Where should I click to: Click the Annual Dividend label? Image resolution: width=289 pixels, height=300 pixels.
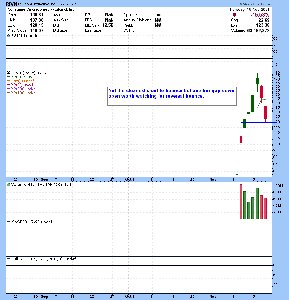138,20
